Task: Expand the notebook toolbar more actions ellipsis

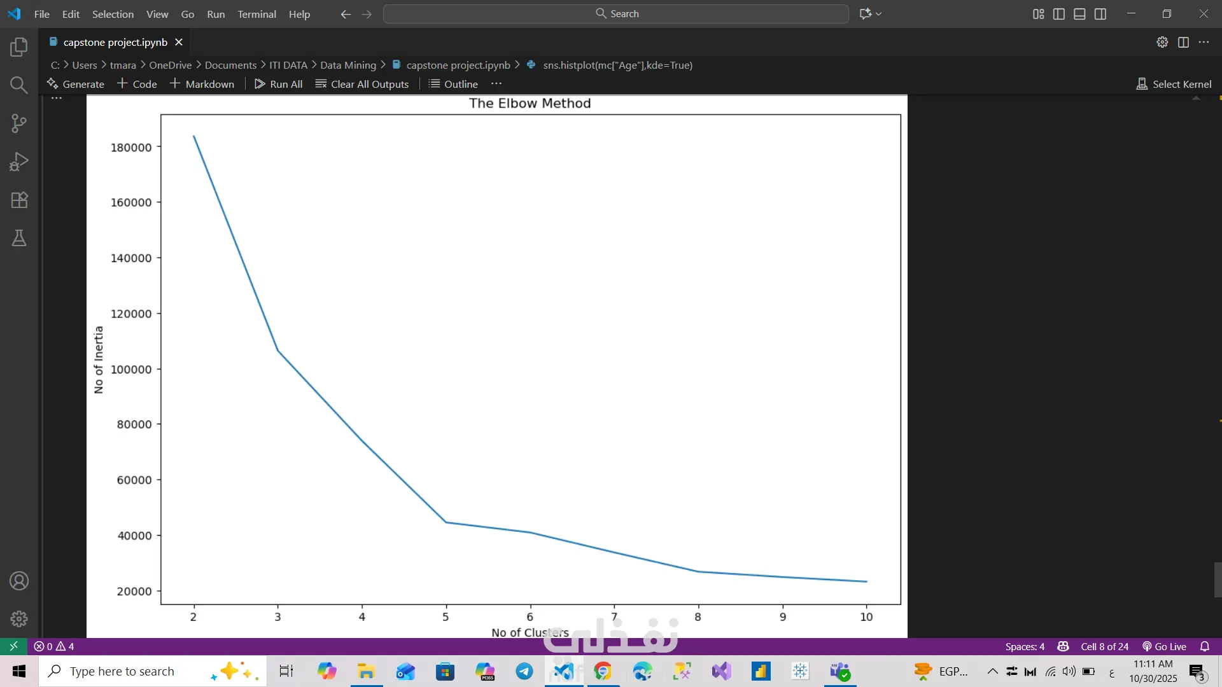Action: pyautogui.click(x=496, y=84)
